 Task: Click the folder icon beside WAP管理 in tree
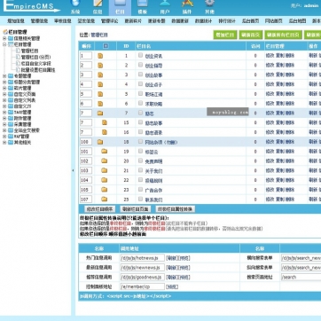click(11, 137)
